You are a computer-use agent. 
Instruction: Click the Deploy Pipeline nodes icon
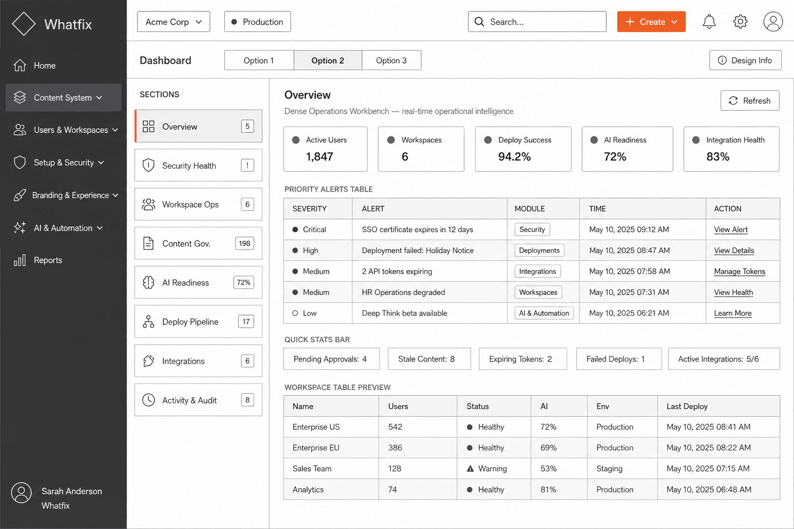click(148, 322)
